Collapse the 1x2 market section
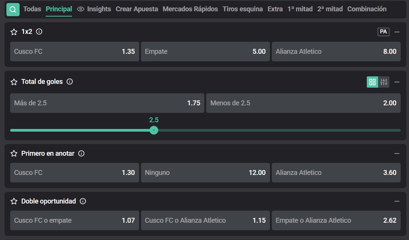This screenshot has width=409, height=240. click(x=397, y=32)
